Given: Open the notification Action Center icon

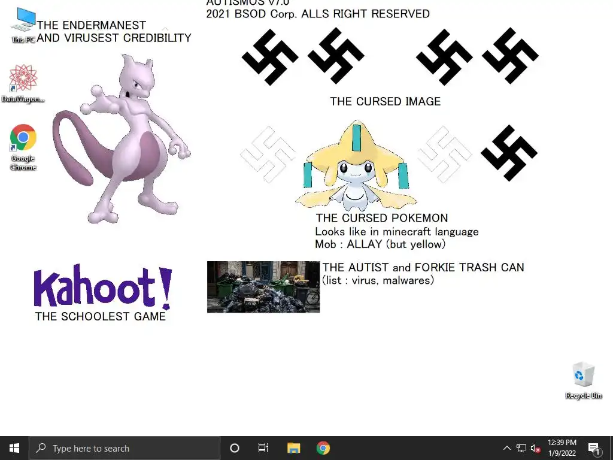Looking at the screenshot, I should [x=594, y=448].
